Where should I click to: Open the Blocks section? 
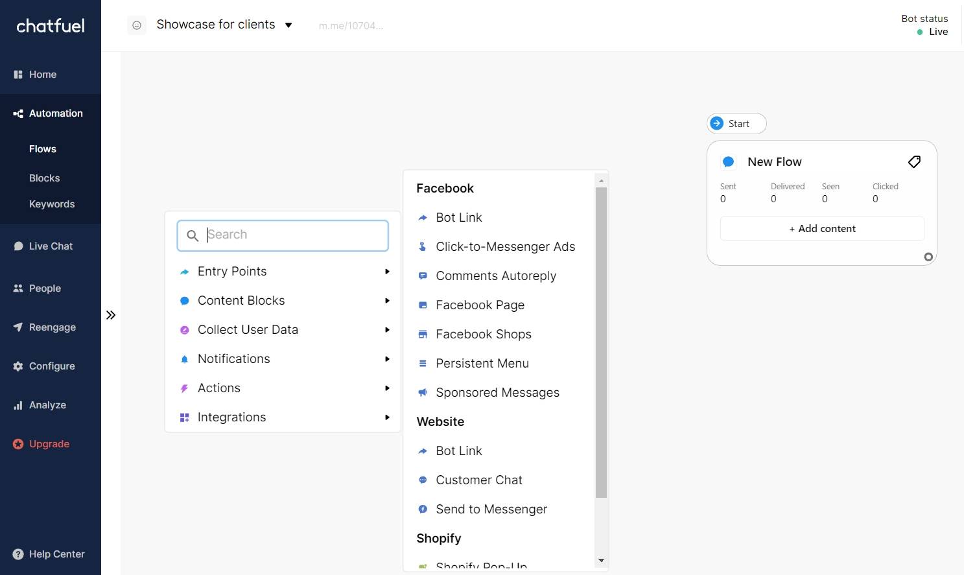pyautogui.click(x=45, y=178)
